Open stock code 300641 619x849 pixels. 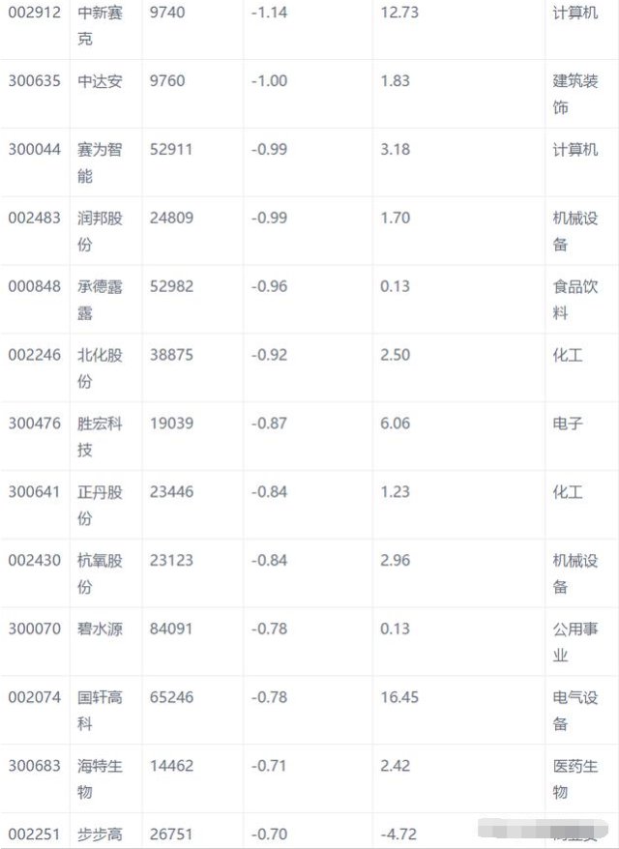(35, 492)
